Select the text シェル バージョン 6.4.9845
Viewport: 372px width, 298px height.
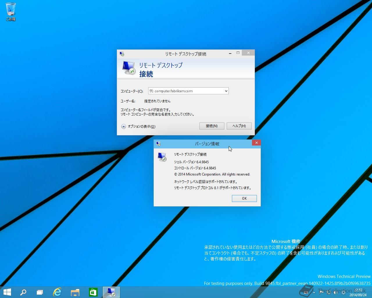(x=191, y=162)
